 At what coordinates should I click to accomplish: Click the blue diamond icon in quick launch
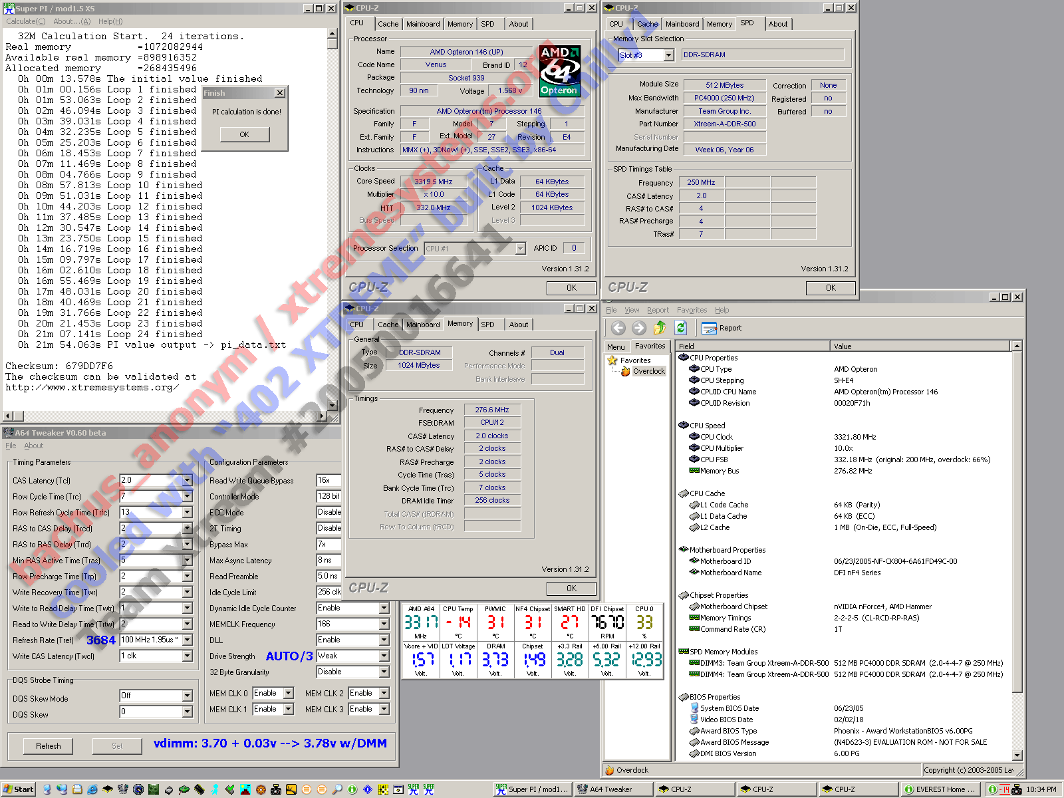click(368, 789)
